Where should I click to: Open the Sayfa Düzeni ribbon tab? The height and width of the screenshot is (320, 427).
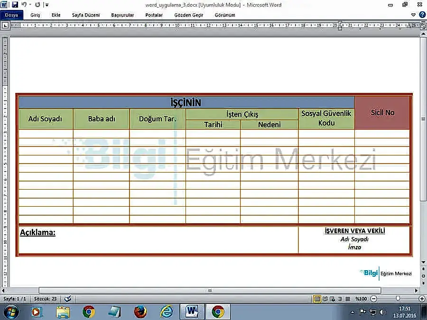click(x=86, y=15)
